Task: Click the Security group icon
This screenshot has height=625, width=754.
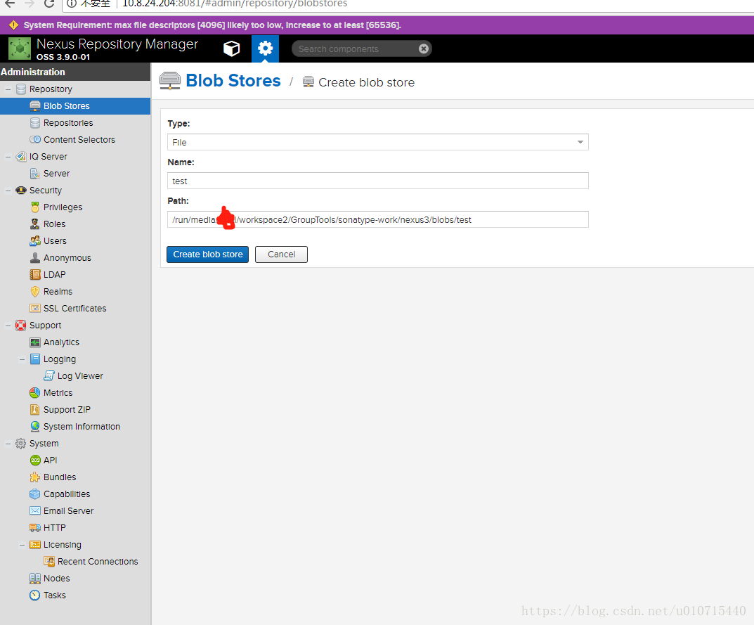Action: point(21,190)
